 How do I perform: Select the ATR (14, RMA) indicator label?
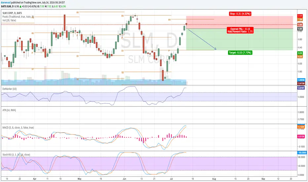[x=9, y=110]
